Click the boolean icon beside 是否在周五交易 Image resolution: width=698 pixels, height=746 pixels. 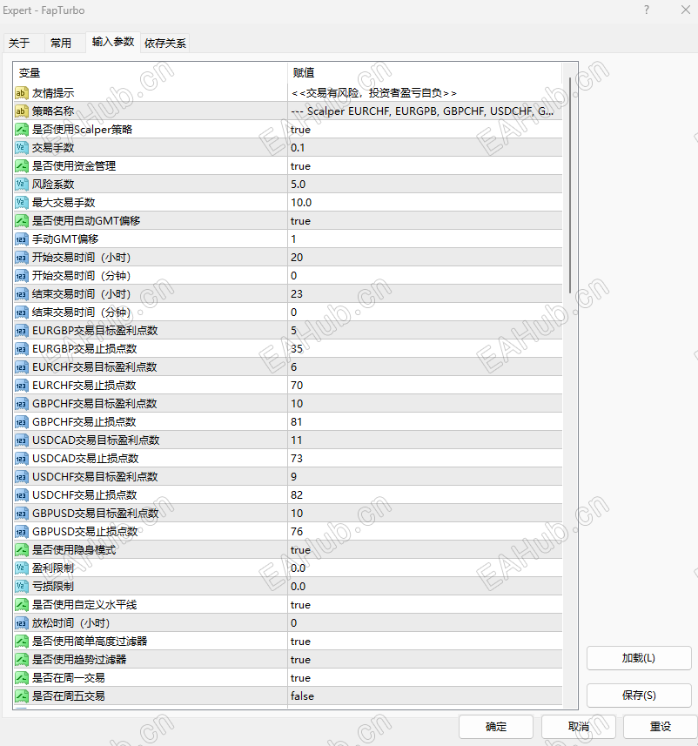click(x=22, y=696)
